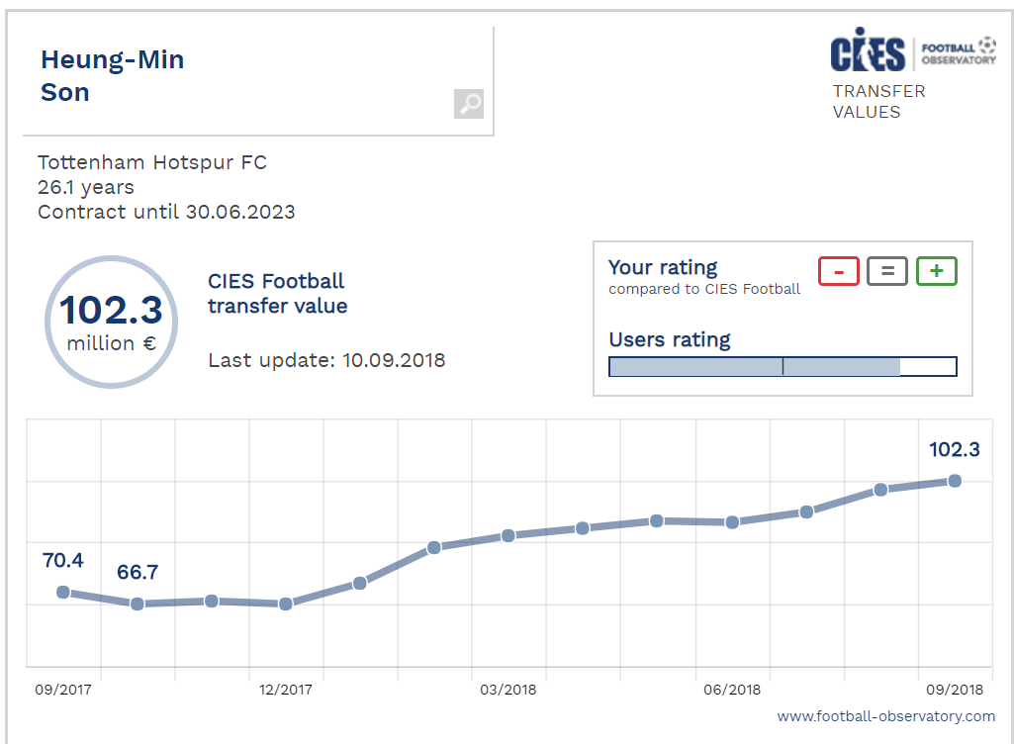
Task: Click the data point above 12/2017
Action: 286,604
